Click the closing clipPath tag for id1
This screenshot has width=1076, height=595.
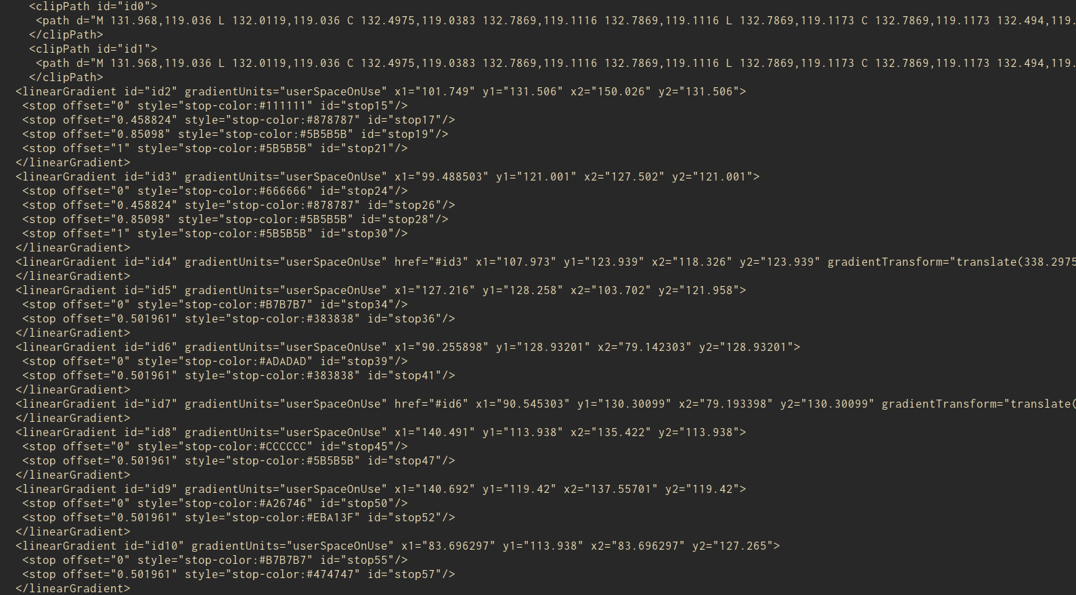point(66,77)
